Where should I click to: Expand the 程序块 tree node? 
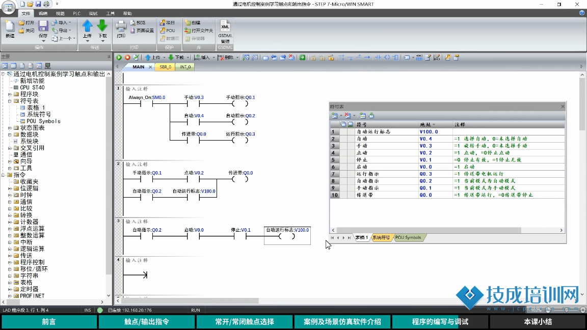coord(10,94)
